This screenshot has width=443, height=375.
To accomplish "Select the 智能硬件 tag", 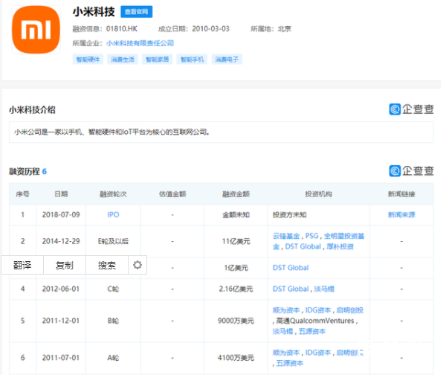I will pyautogui.click(x=88, y=60).
